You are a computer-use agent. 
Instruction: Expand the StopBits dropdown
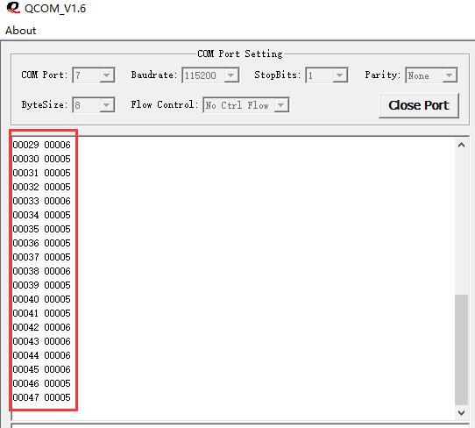click(x=327, y=75)
